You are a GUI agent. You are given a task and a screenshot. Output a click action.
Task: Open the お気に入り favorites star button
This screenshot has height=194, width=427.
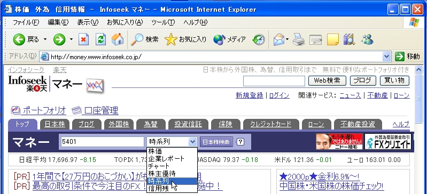(x=185, y=39)
